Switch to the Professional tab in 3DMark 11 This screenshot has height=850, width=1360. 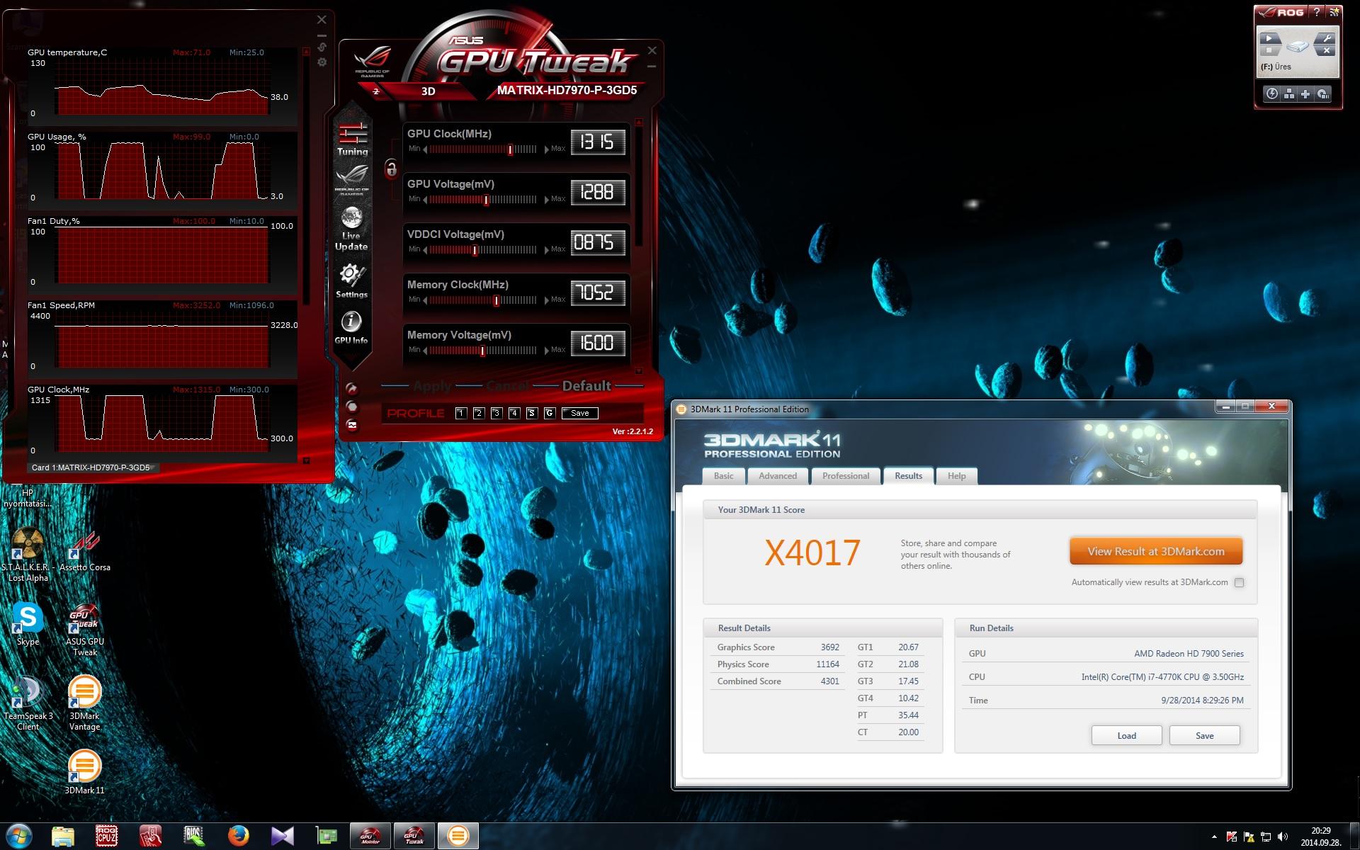846,476
